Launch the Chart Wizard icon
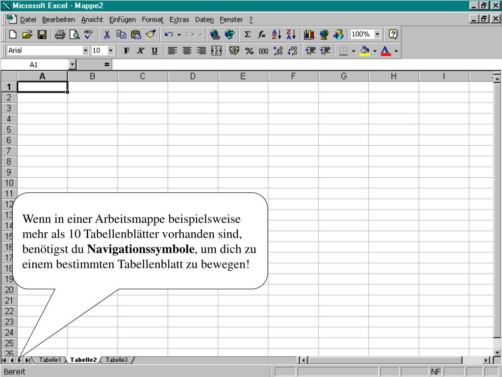 tap(309, 34)
